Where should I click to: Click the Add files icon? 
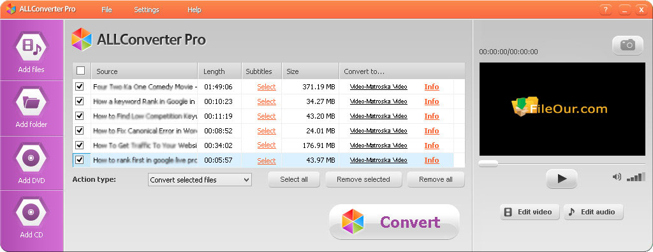pos(32,47)
